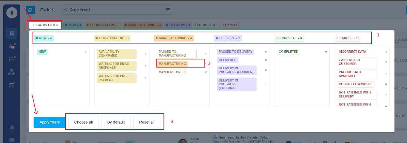Toggle PASSED TO DELIVERY status
This screenshot has width=407, height=143.
tap(236, 52)
